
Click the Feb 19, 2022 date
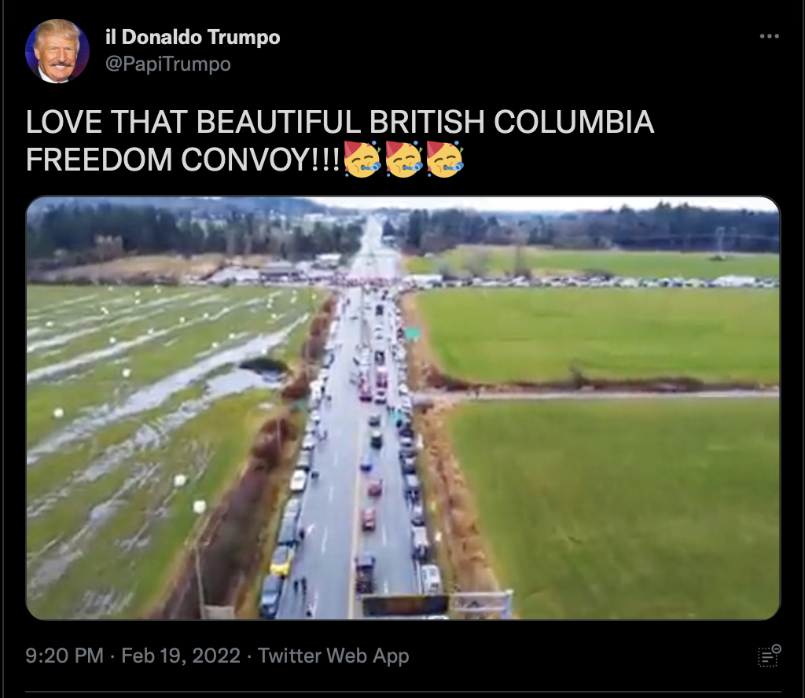[x=181, y=656]
